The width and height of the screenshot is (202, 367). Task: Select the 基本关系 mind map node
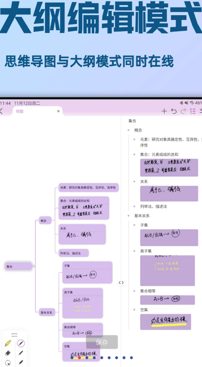(x=47, y=312)
